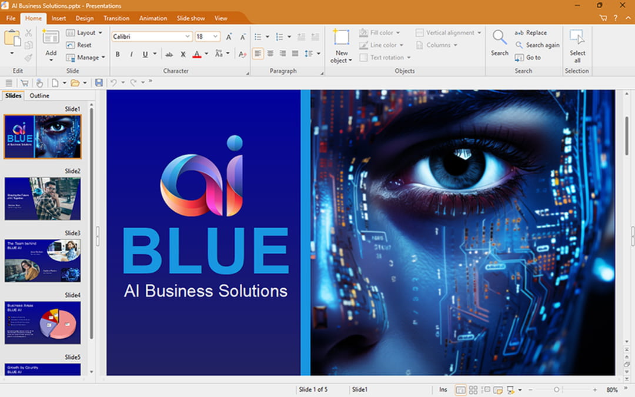The width and height of the screenshot is (635, 397).
Task: Click the Undo arrow icon
Action: (x=113, y=83)
